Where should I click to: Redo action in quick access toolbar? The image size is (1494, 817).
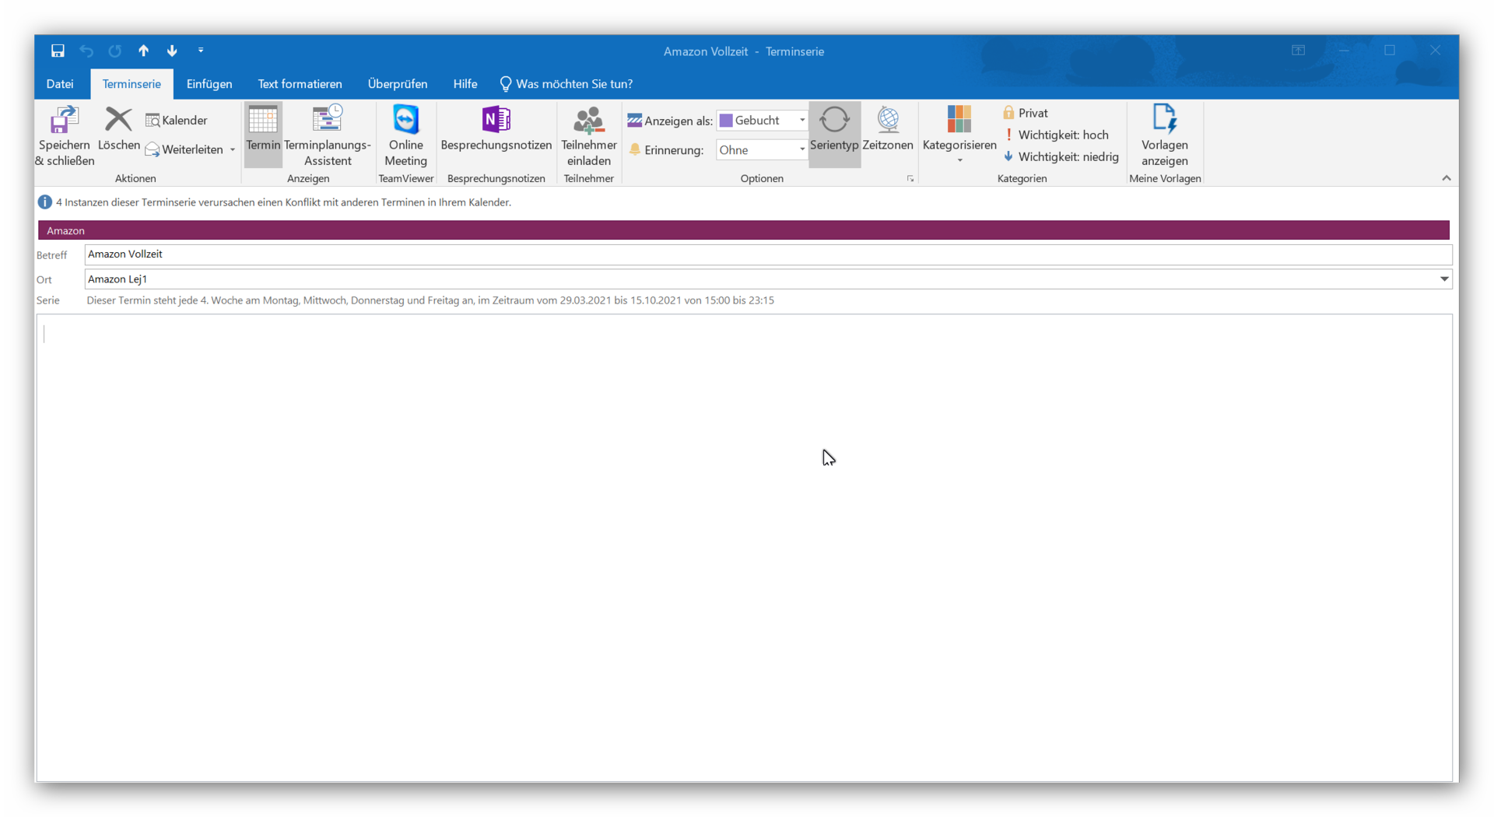click(x=115, y=51)
